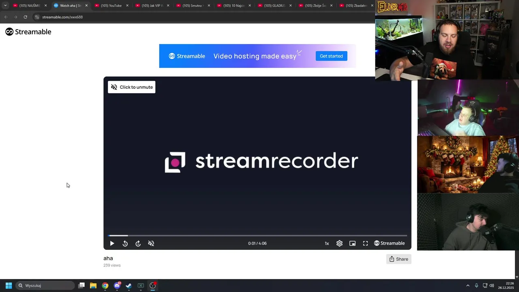Click the page scrollbar down arrow
Viewport: 519px width, 292px height.
pyautogui.click(x=517, y=277)
